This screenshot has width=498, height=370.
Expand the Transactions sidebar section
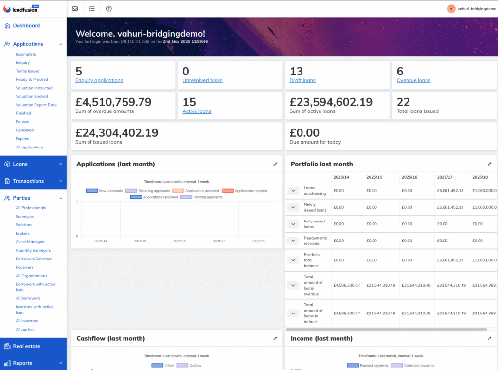tap(33, 181)
